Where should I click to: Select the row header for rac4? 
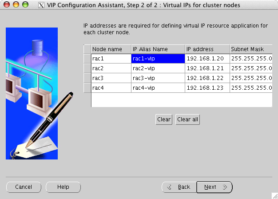coord(87,88)
